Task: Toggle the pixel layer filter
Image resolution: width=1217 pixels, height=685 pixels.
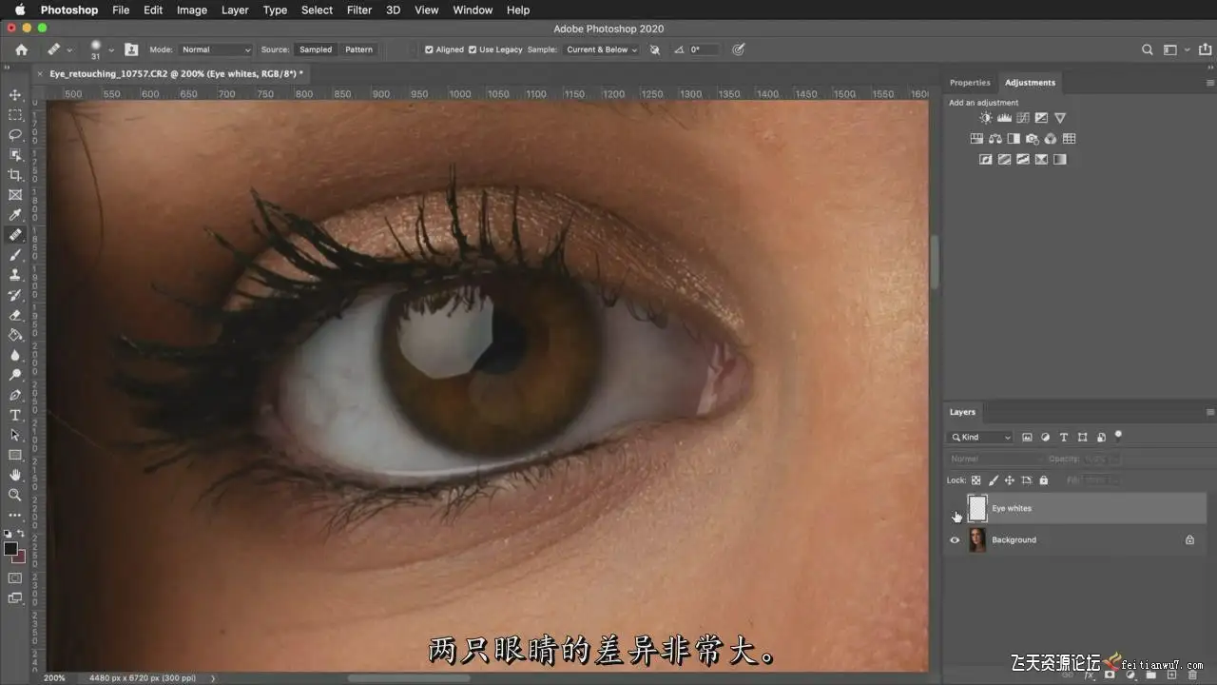Action: [1027, 438]
